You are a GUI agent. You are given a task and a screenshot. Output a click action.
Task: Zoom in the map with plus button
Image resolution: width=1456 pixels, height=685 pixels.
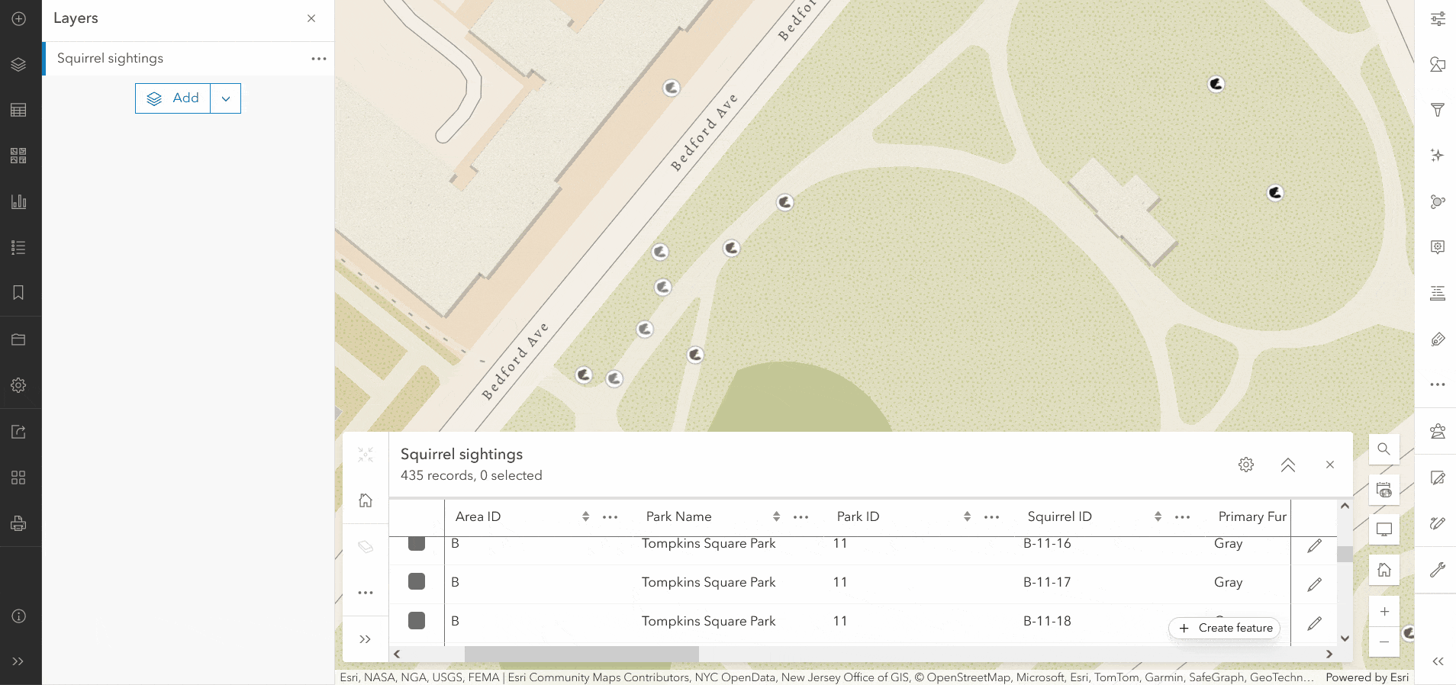[x=1384, y=611]
